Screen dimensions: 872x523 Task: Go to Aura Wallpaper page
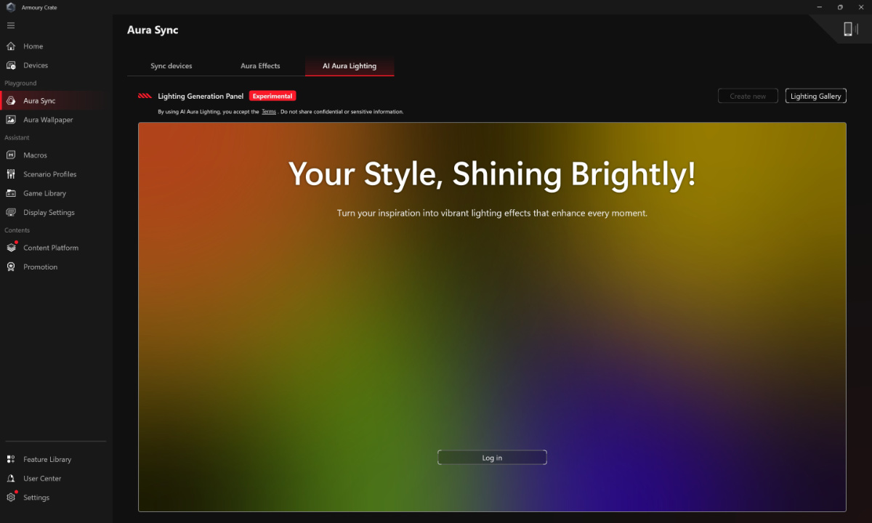tap(57, 120)
